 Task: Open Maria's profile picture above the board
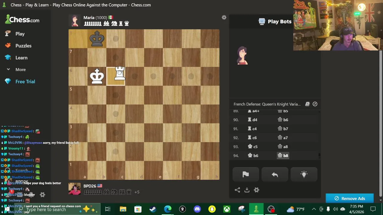coord(75,20)
